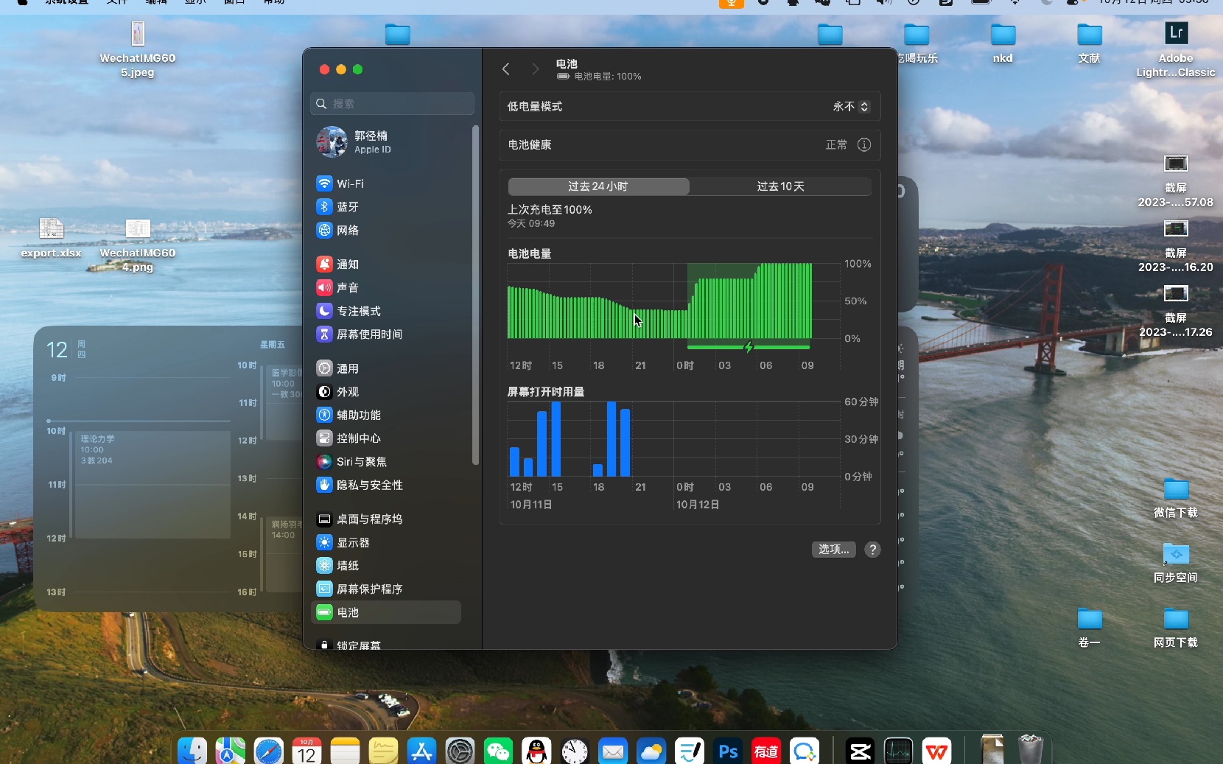Open 有道 dictionary from the Dock

[766, 751]
